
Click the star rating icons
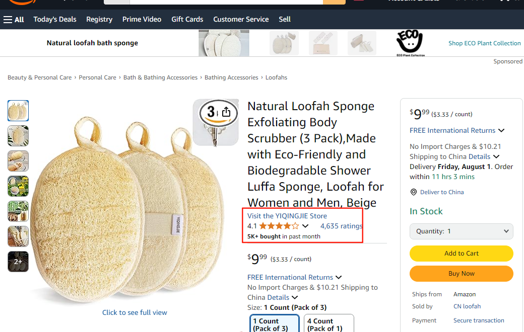[x=279, y=226]
